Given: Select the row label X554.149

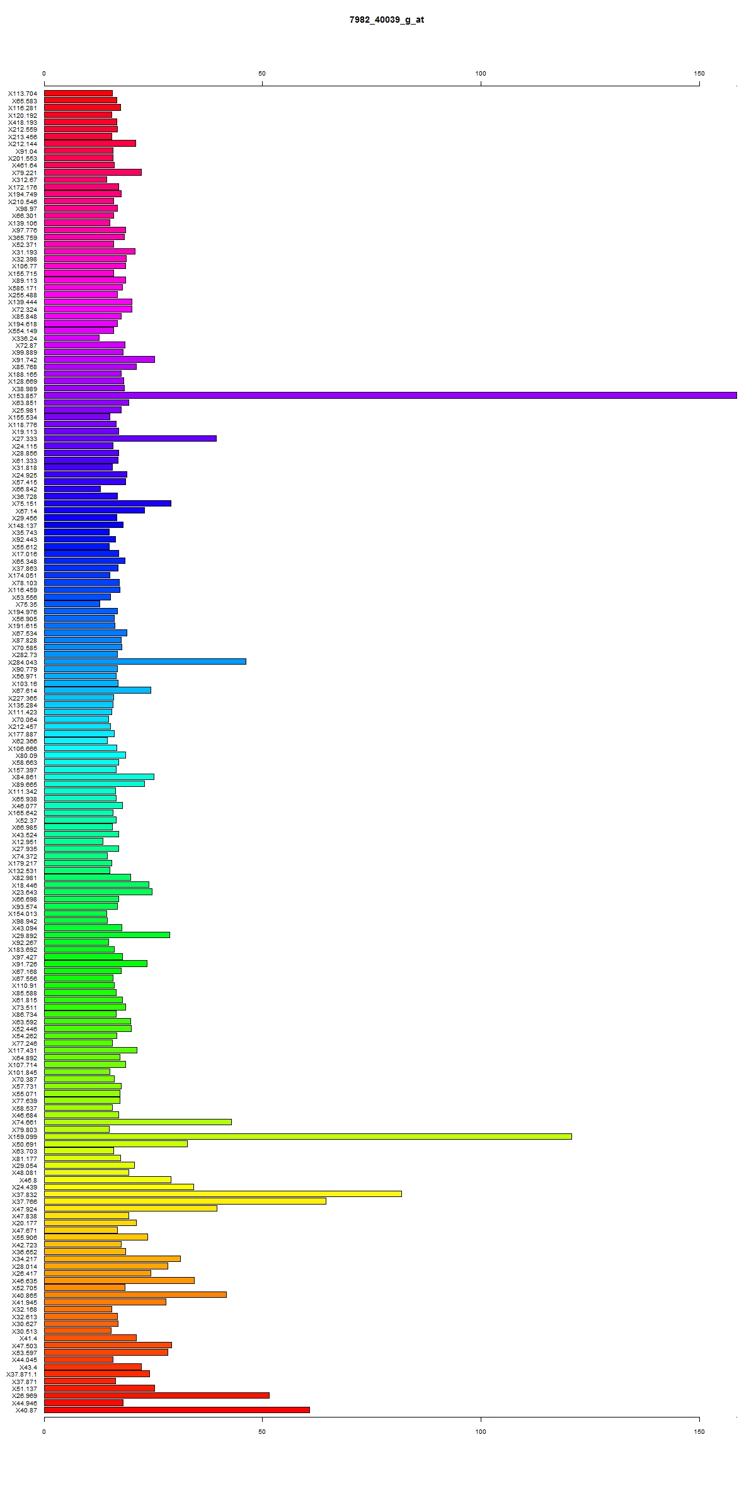Looking at the screenshot, I should pos(23,331).
